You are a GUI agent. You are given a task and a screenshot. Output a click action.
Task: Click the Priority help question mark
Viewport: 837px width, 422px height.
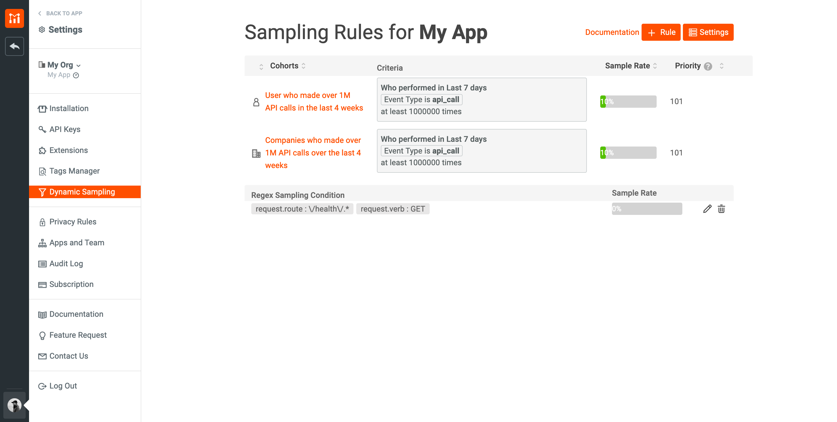coord(708,66)
